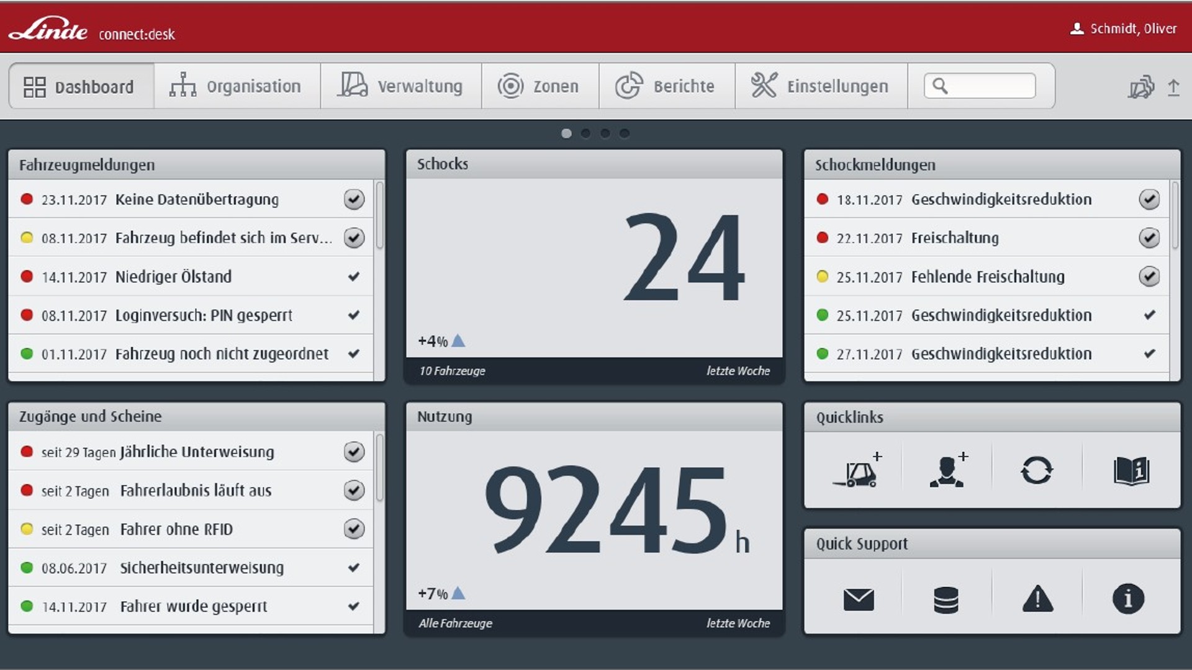Select the sync icon under Quicklinks
This screenshot has height=670, width=1192.
pos(1037,470)
